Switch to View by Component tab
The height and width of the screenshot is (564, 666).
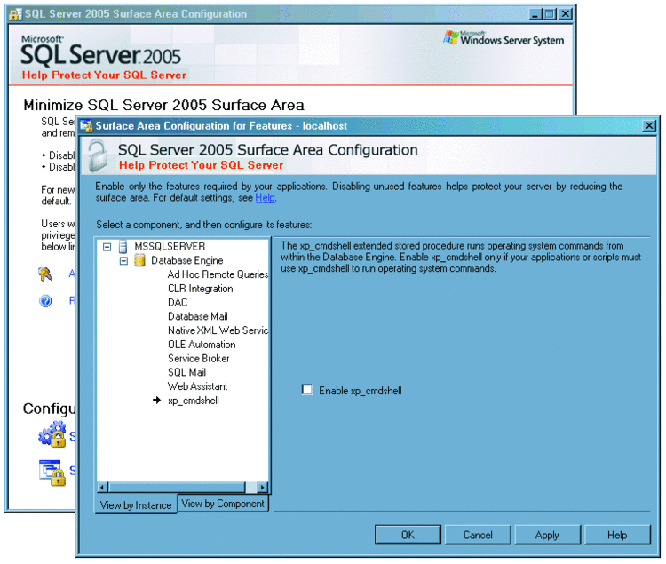pyautogui.click(x=223, y=504)
